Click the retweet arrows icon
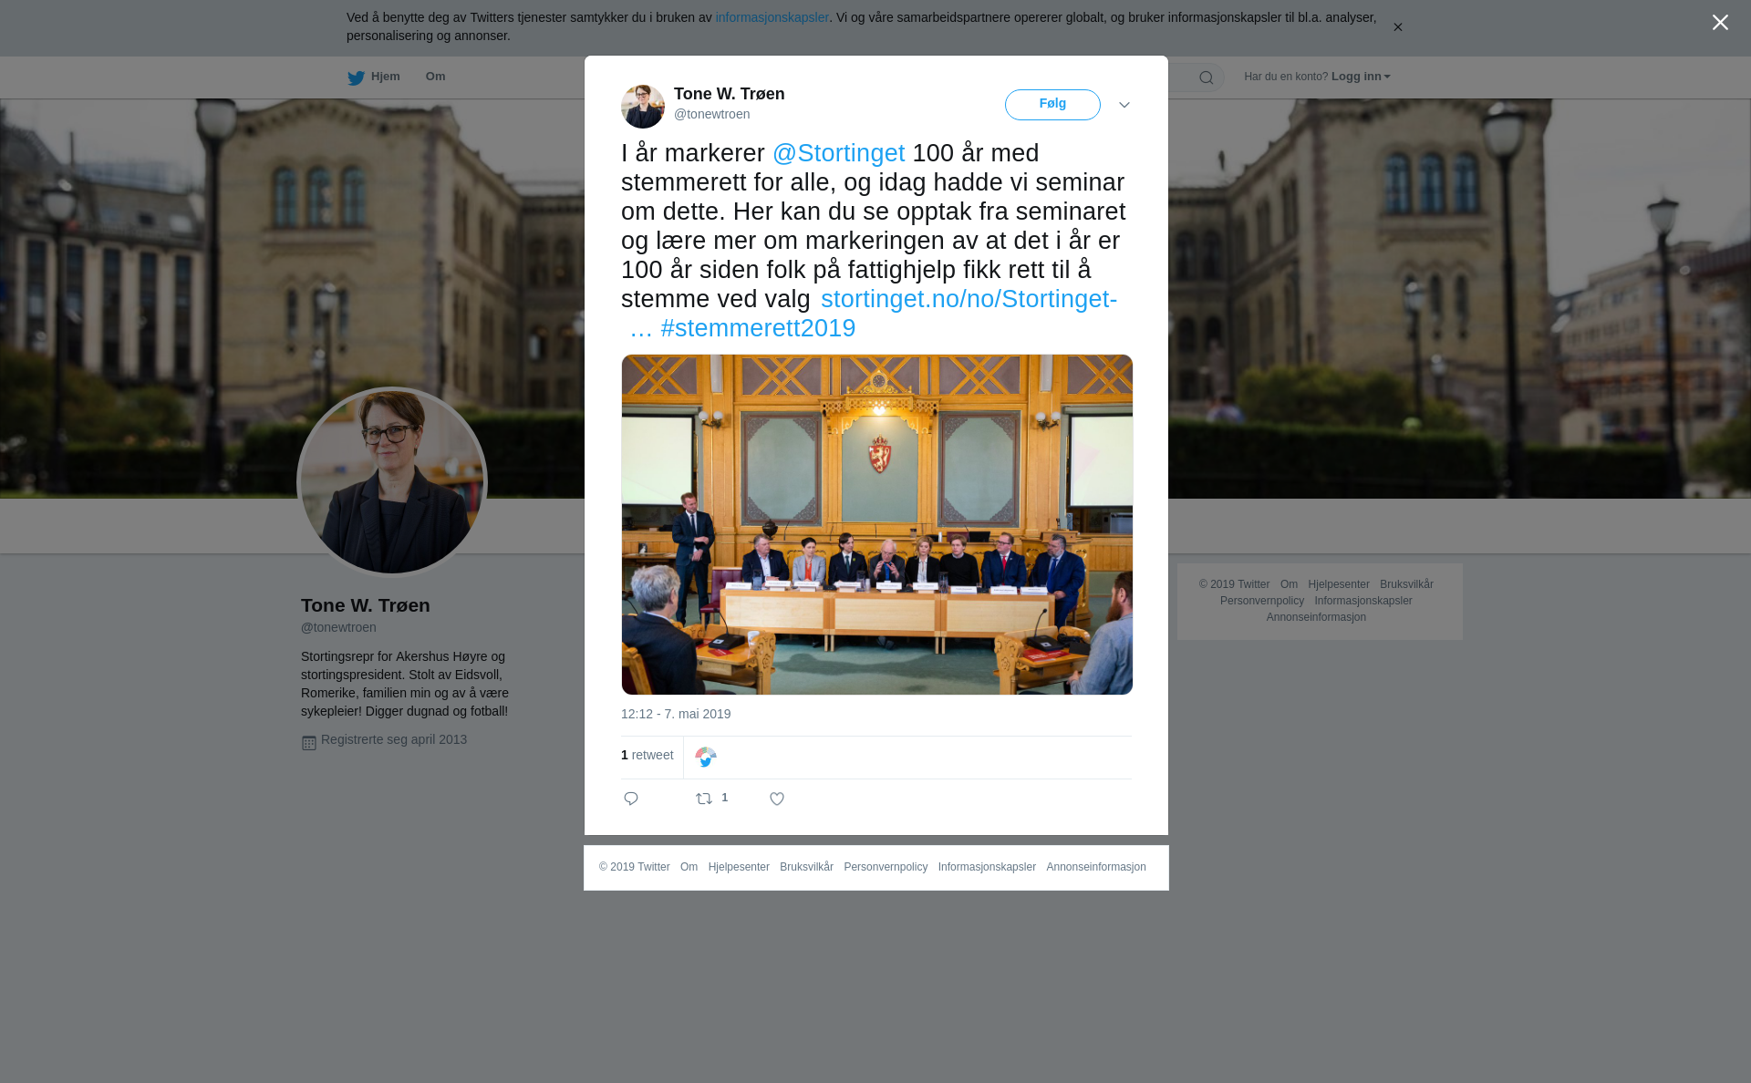This screenshot has width=1751, height=1083. [x=704, y=799]
